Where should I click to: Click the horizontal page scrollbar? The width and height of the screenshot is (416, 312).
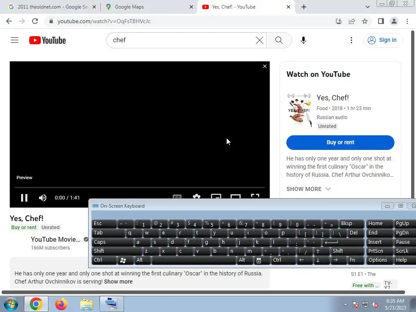click(203, 292)
